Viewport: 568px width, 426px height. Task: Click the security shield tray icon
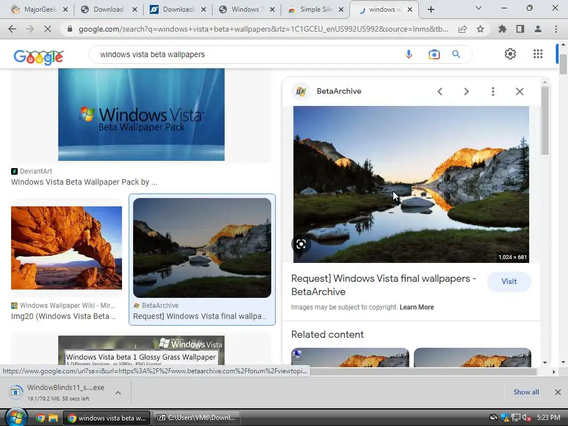(x=505, y=418)
